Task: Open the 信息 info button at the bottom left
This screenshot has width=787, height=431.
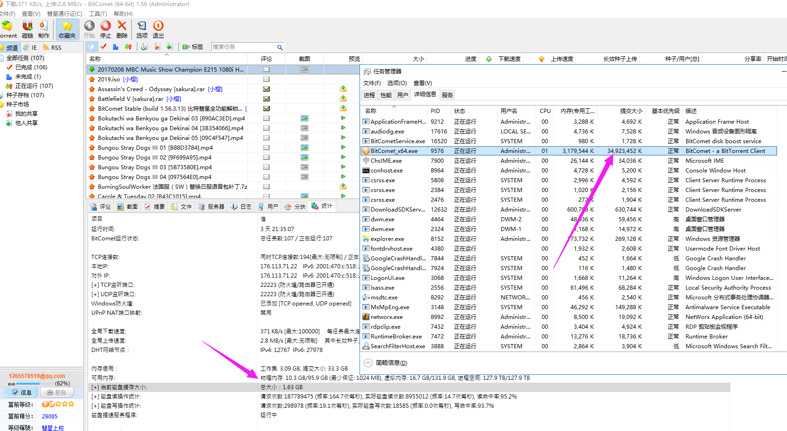Action: click(21, 393)
